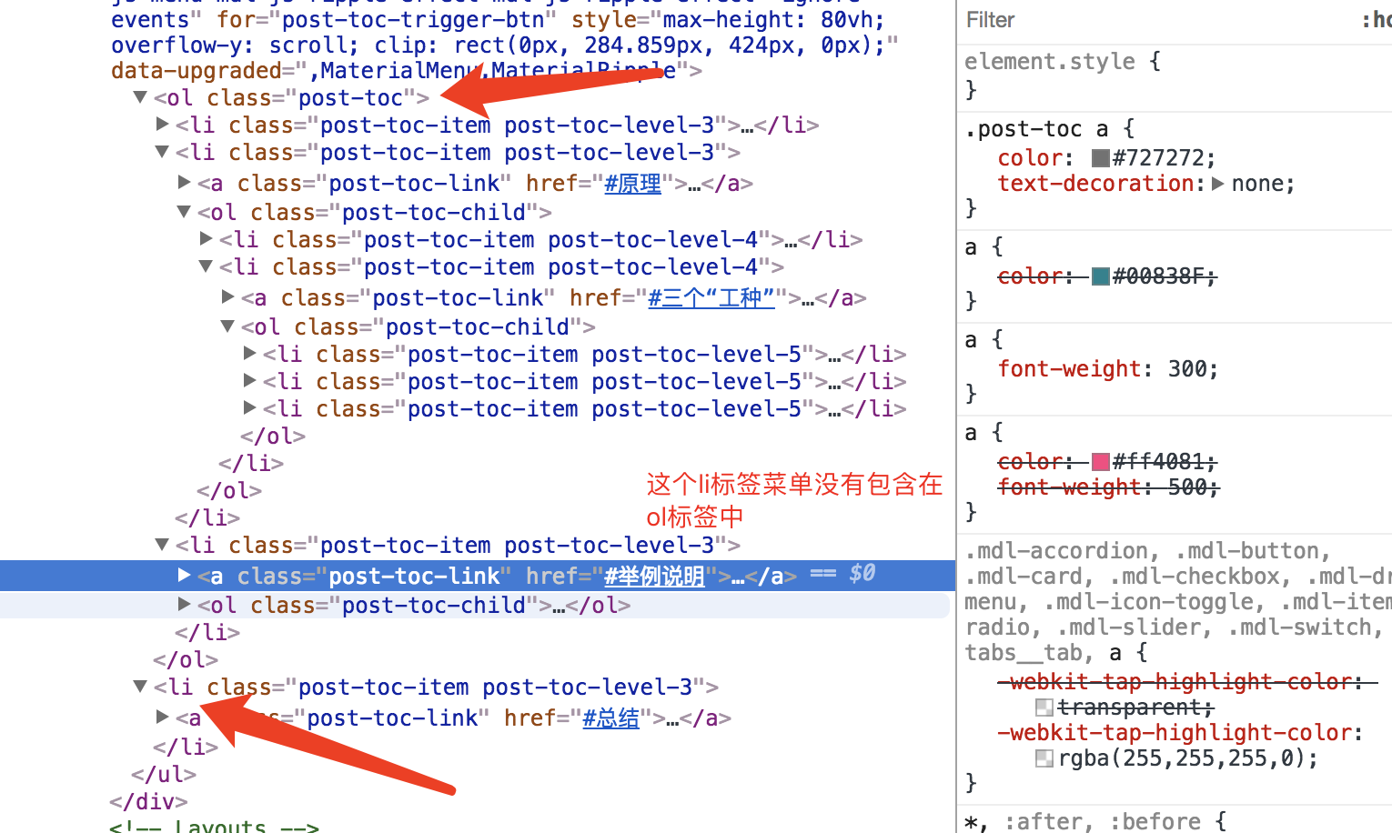The height and width of the screenshot is (833, 1392).
Task: Click the #原理 href link
Action: pos(633,183)
